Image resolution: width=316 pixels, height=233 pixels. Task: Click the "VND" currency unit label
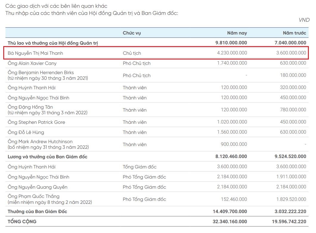click(x=304, y=20)
